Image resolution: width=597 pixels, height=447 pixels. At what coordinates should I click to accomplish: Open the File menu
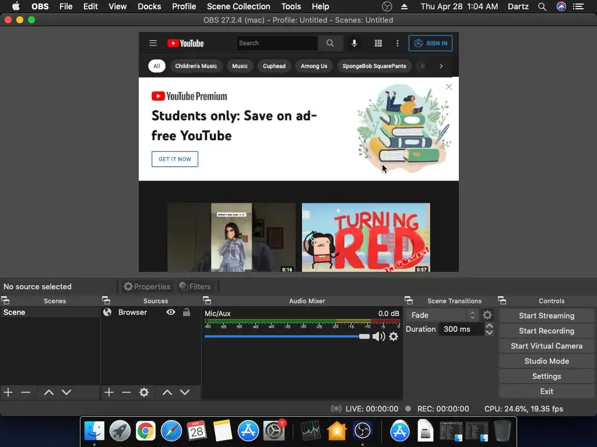pos(66,6)
